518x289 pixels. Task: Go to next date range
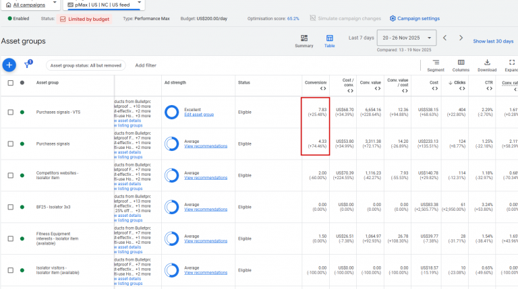pyautogui.click(x=461, y=38)
